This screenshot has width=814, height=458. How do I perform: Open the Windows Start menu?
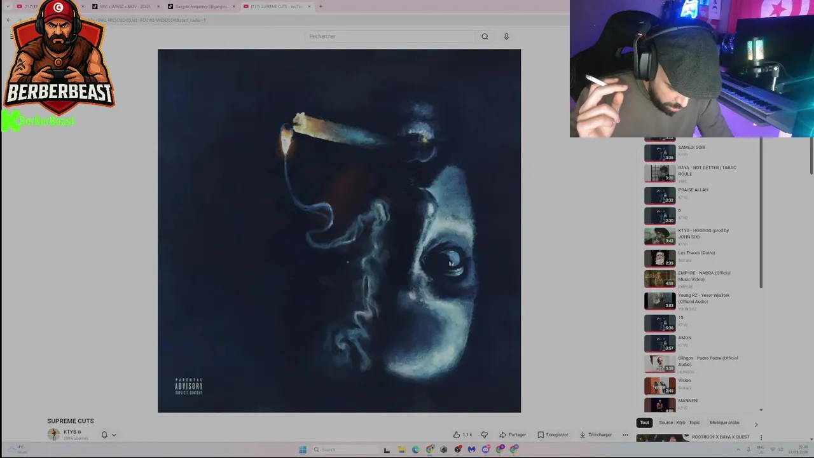pyautogui.click(x=303, y=450)
